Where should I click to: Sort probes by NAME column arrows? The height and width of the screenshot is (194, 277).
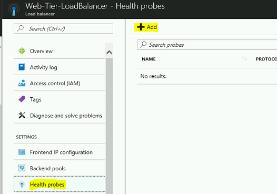[244, 58]
